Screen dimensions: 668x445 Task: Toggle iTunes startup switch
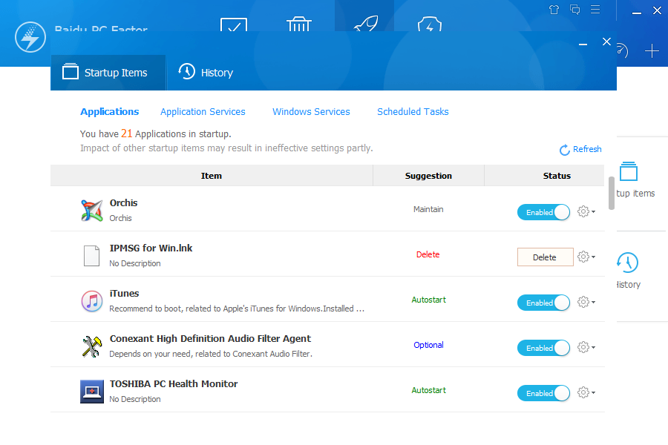pyautogui.click(x=543, y=303)
